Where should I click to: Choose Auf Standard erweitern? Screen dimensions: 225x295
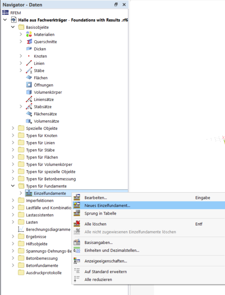pos(149,271)
